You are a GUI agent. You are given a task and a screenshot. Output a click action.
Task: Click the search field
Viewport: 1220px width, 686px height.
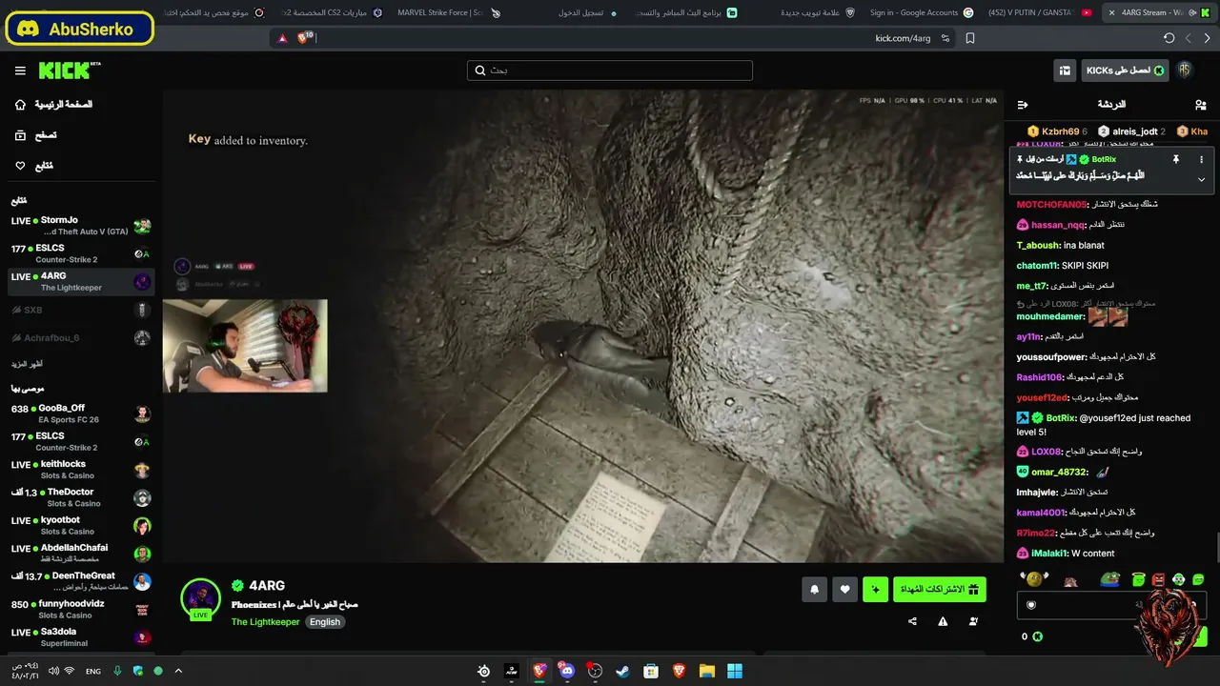coord(610,71)
